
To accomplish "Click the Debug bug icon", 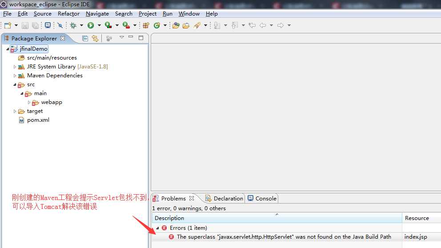I will (x=73, y=25).
